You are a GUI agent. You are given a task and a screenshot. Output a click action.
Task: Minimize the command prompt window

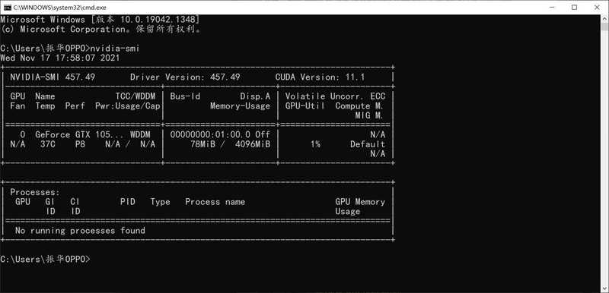click(552, 8)
